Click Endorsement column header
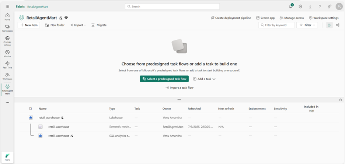The width and height of the screenshot is (345, 164). tap(257, 109)
